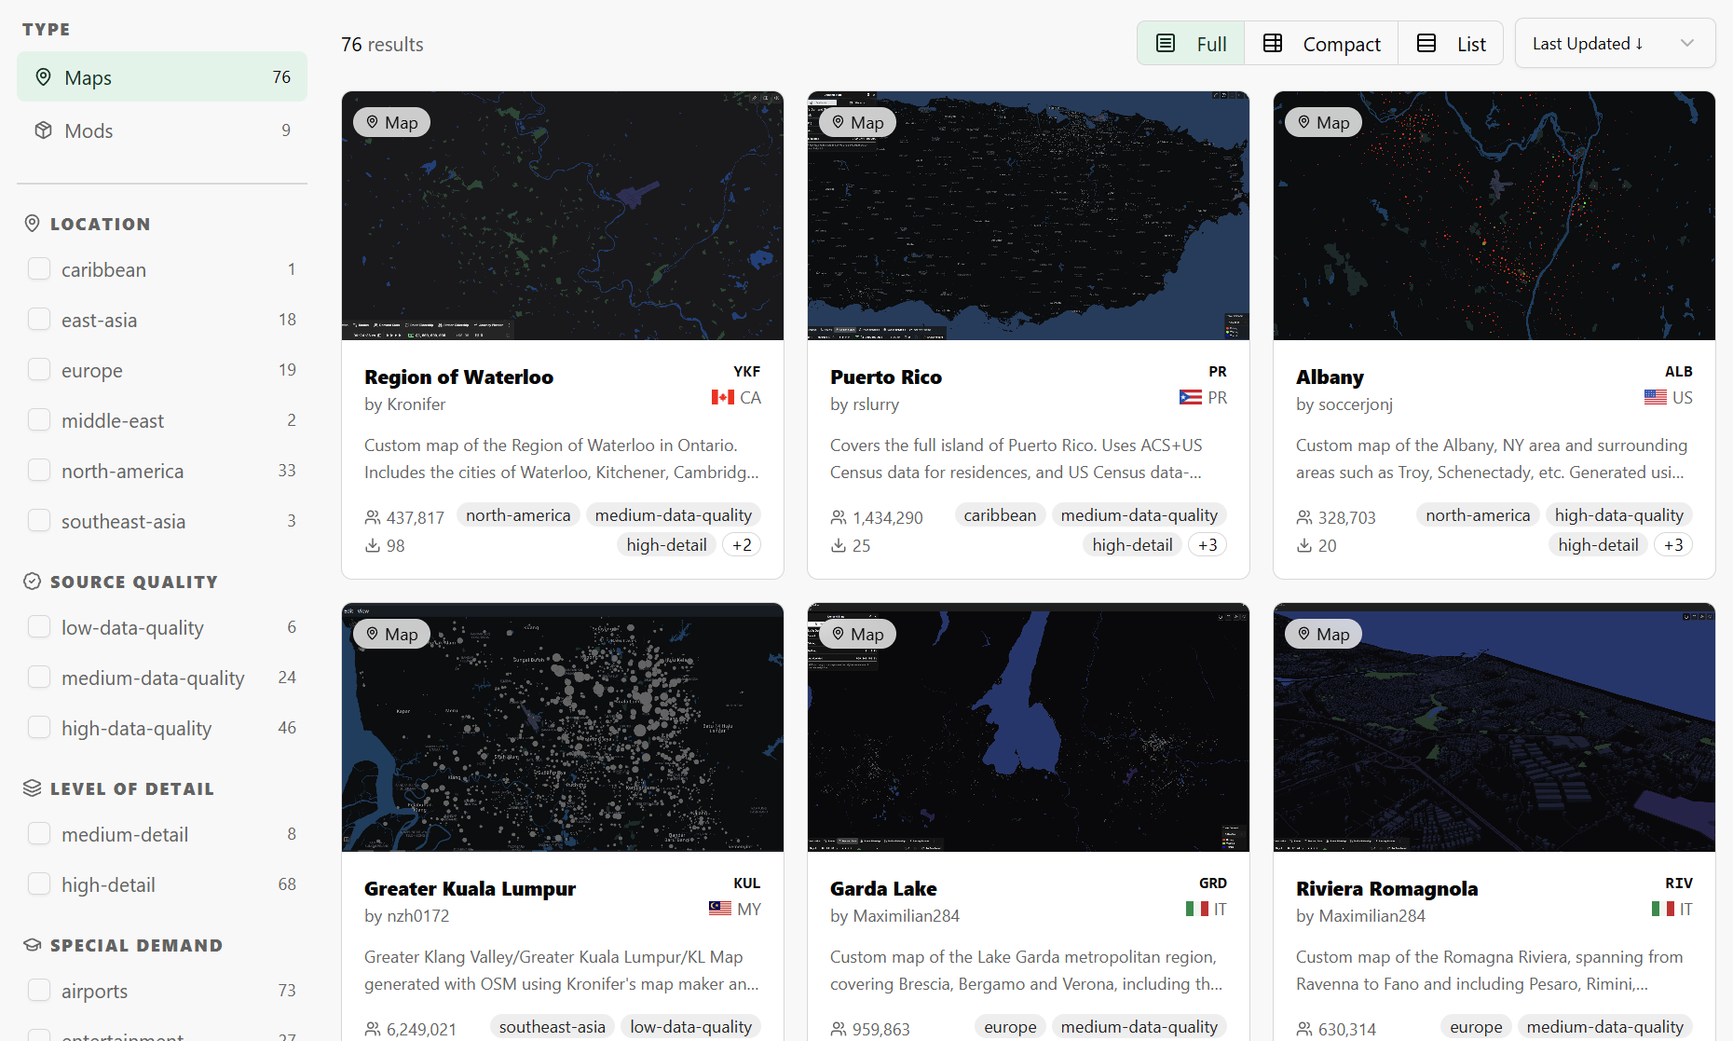Expand the +3 hidden tags on Puerto Rico card
The width and height of the screenshot is (1733, 1041).
coord(1208,544)
